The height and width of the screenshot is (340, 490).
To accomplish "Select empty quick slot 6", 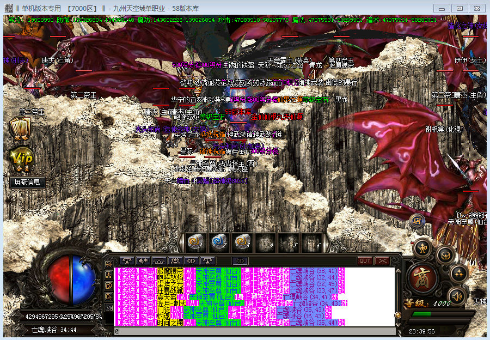I will point(311,241).
